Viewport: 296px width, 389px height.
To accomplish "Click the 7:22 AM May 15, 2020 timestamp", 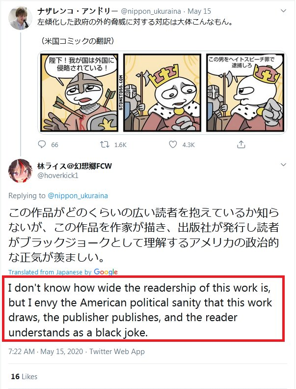I will pos(46,352).
